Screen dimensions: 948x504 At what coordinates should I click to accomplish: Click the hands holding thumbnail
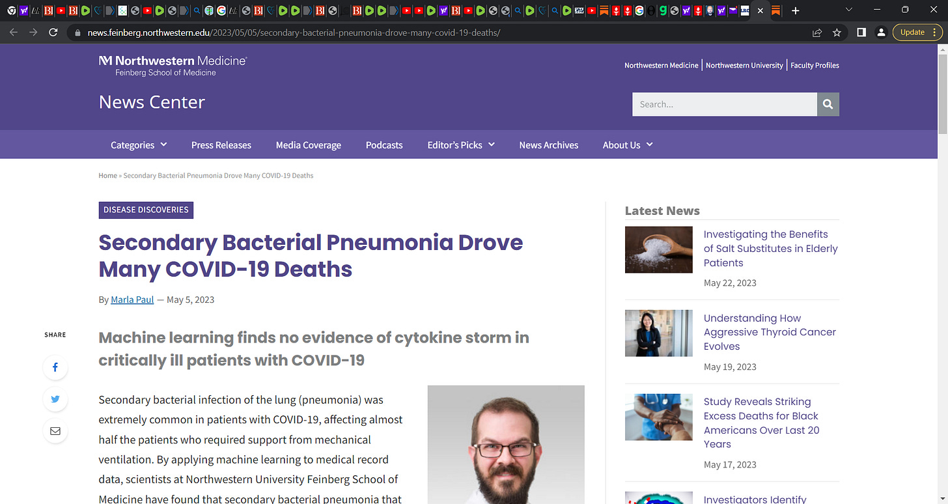pos(658,417)
